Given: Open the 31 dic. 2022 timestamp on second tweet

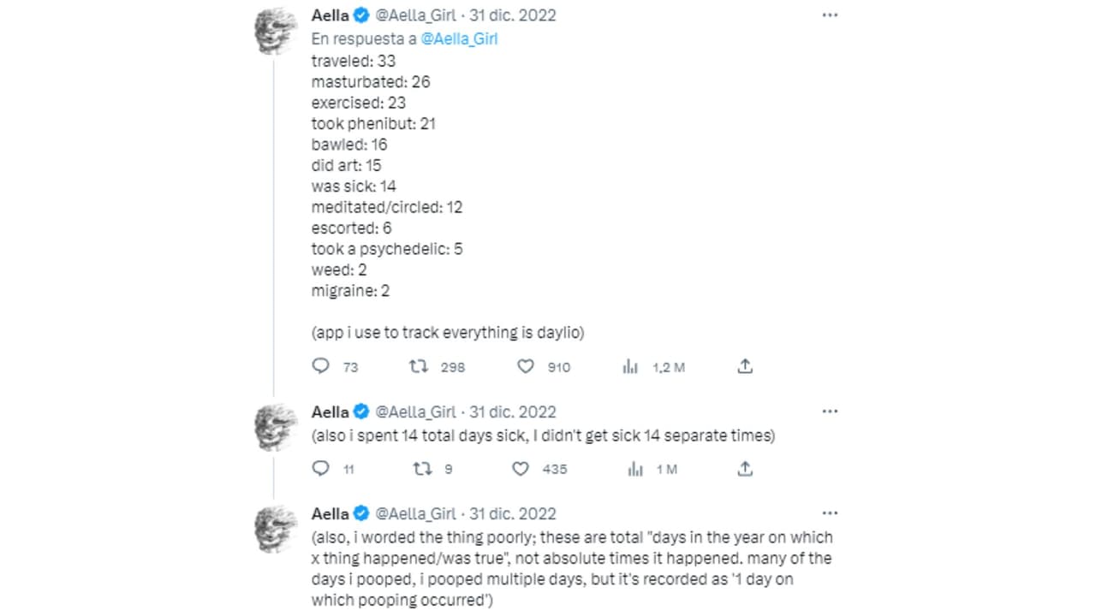Looking at the screenshot, I should coord(513,412).
